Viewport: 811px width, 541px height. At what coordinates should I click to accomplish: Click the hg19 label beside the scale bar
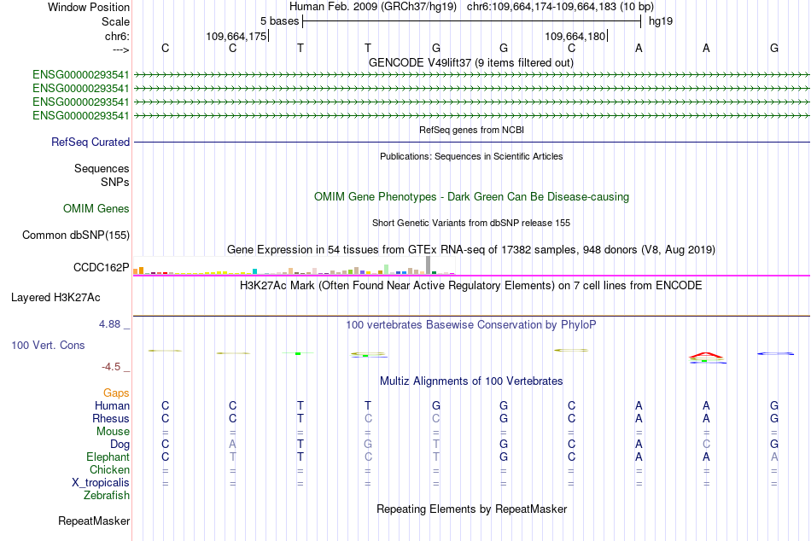point(661,21)
